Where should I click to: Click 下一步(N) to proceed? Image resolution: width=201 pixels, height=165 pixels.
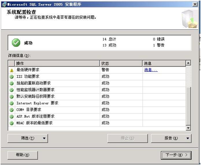(176, 155)
